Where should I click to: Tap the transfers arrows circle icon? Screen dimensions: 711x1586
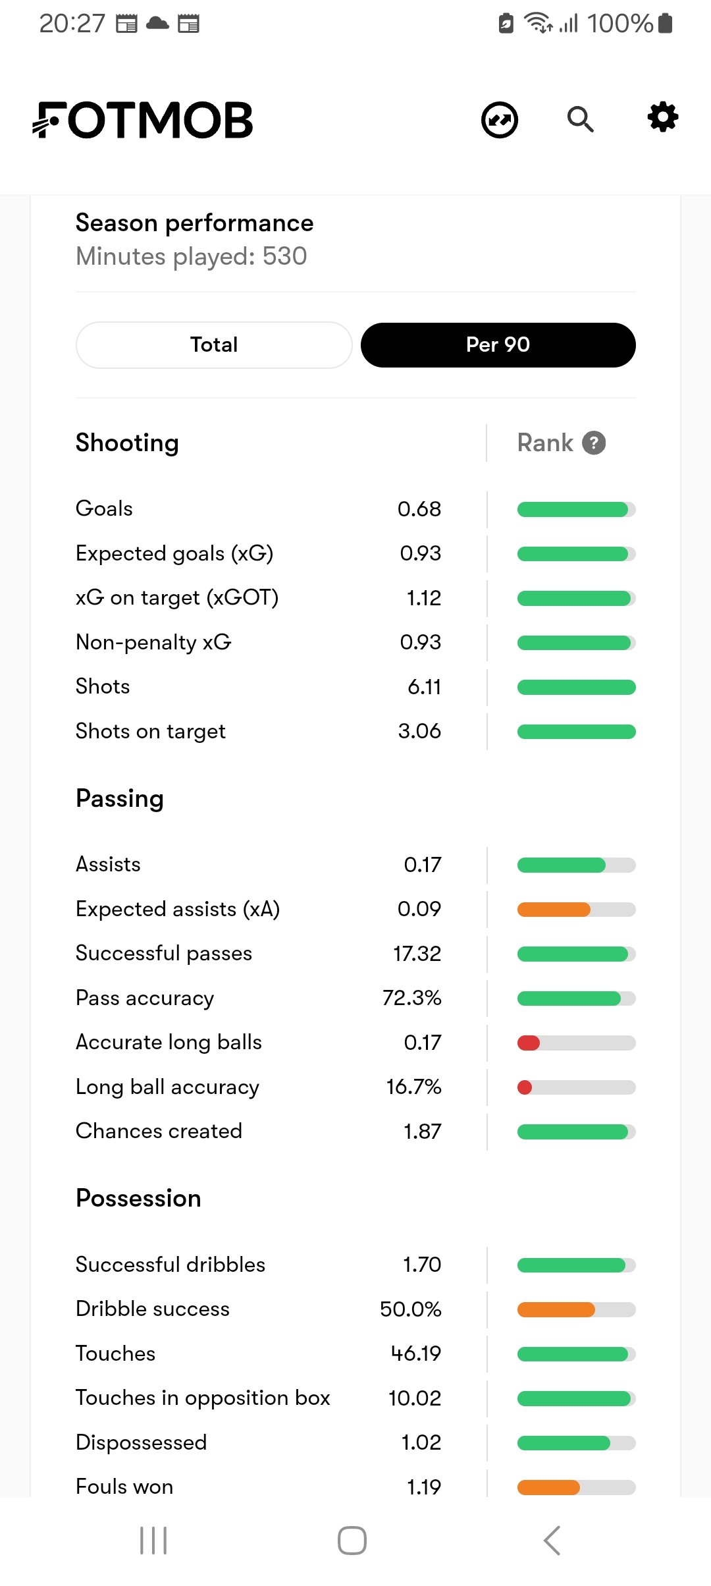(500, 120)
